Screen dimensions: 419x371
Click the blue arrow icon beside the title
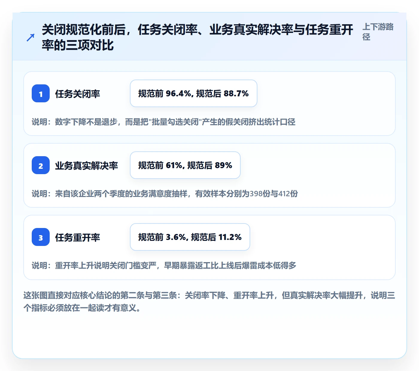(x=31, y=37)
